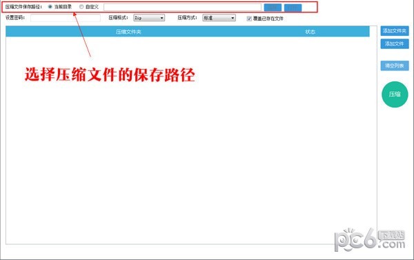The width and height of the screenshot is (414, 260).
Task: Open the 压缩方式 标准 dropdown
Action: click(219, 18)
